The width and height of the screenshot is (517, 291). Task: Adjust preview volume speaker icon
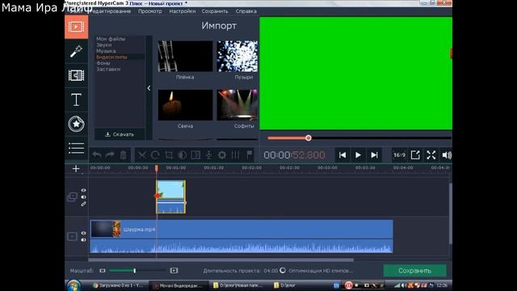point(447,155)
